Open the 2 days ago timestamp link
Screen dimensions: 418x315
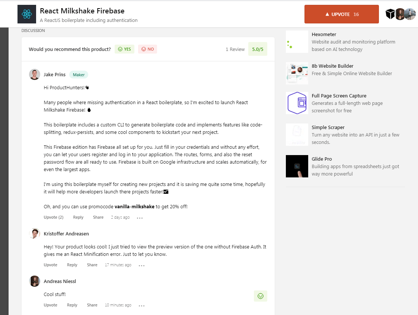(120, 217)
